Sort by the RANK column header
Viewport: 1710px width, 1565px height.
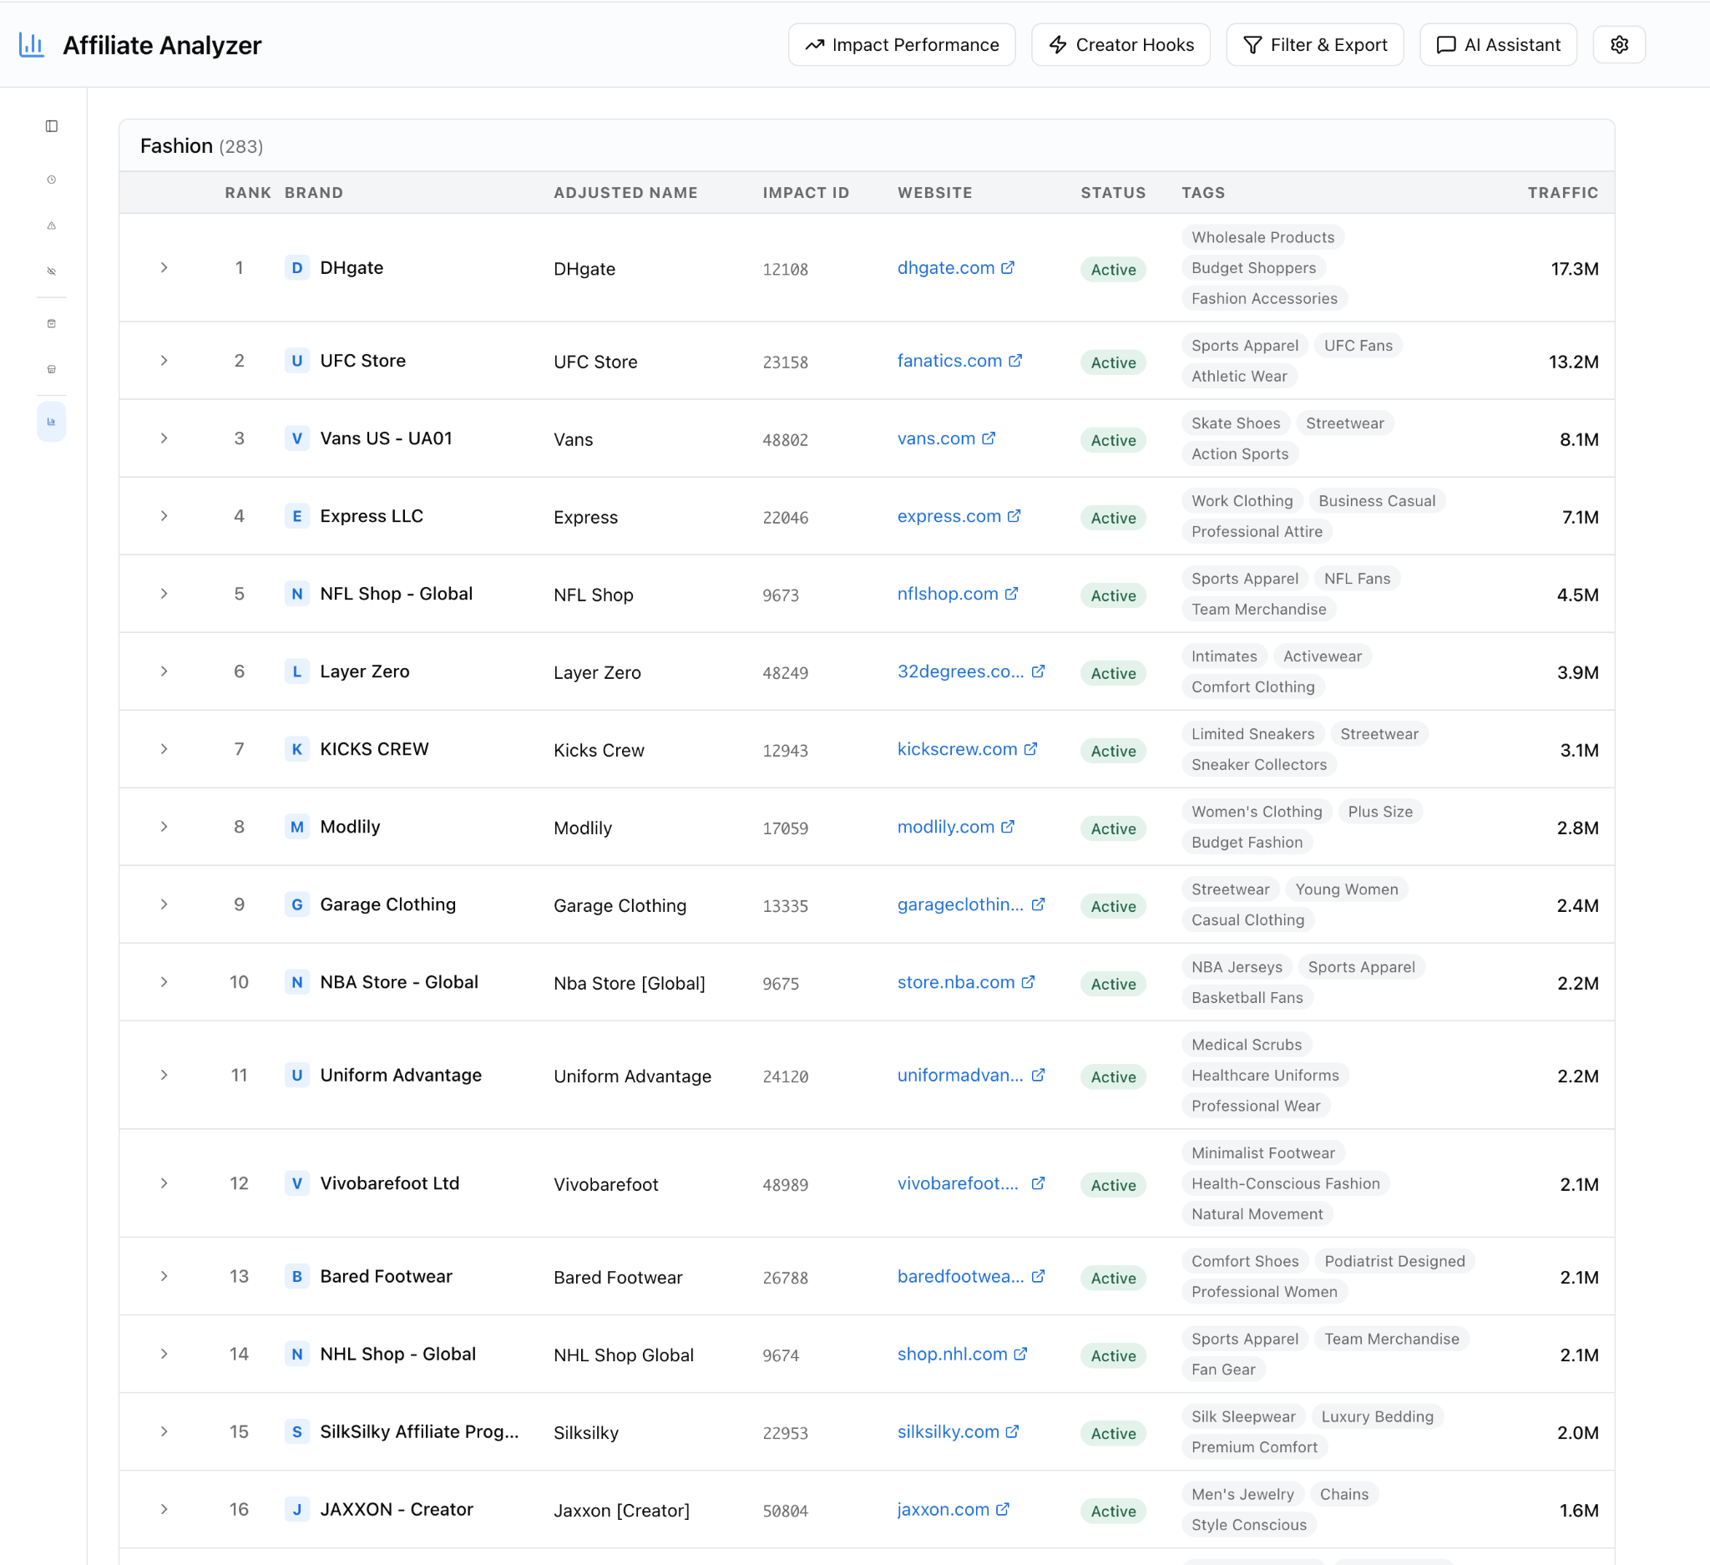coord(248,193)
